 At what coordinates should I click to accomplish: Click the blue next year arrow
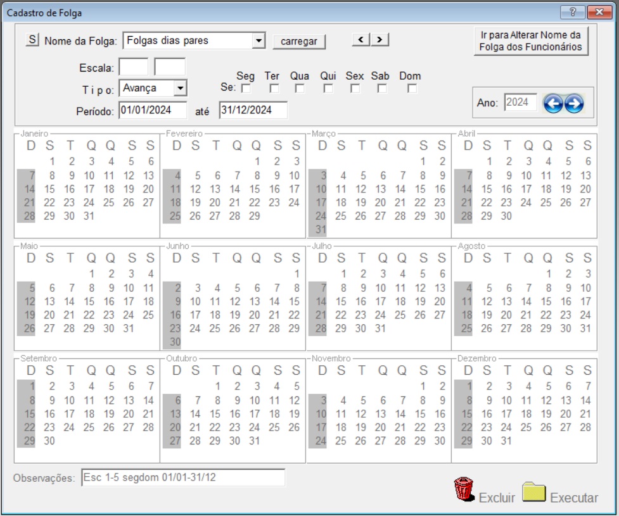point(574,104)
